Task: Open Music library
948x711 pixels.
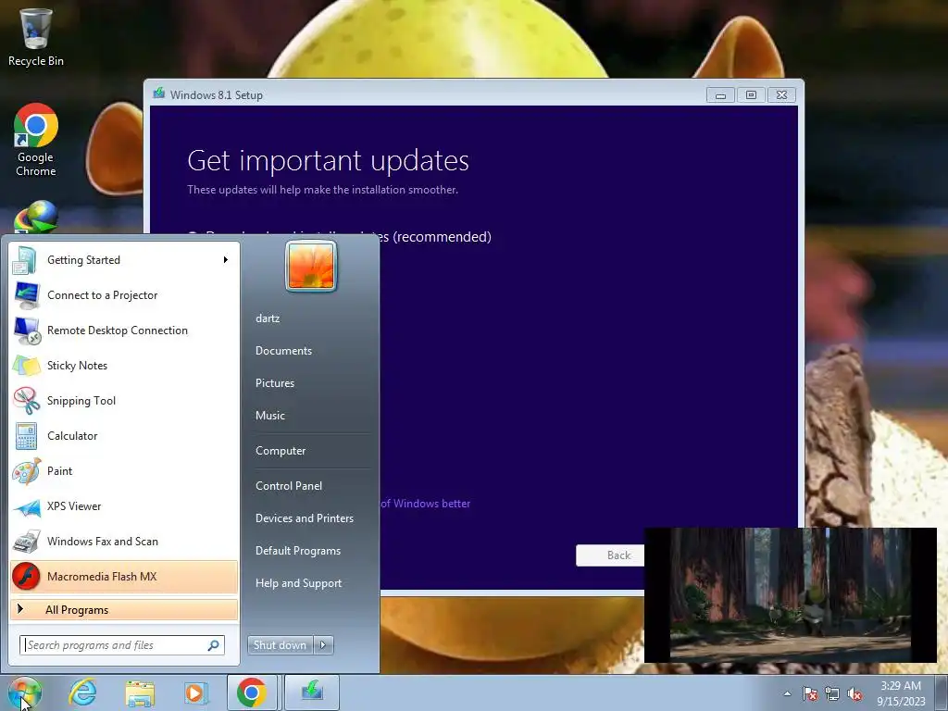Action: pyautogui.click(x=269, y=416)
